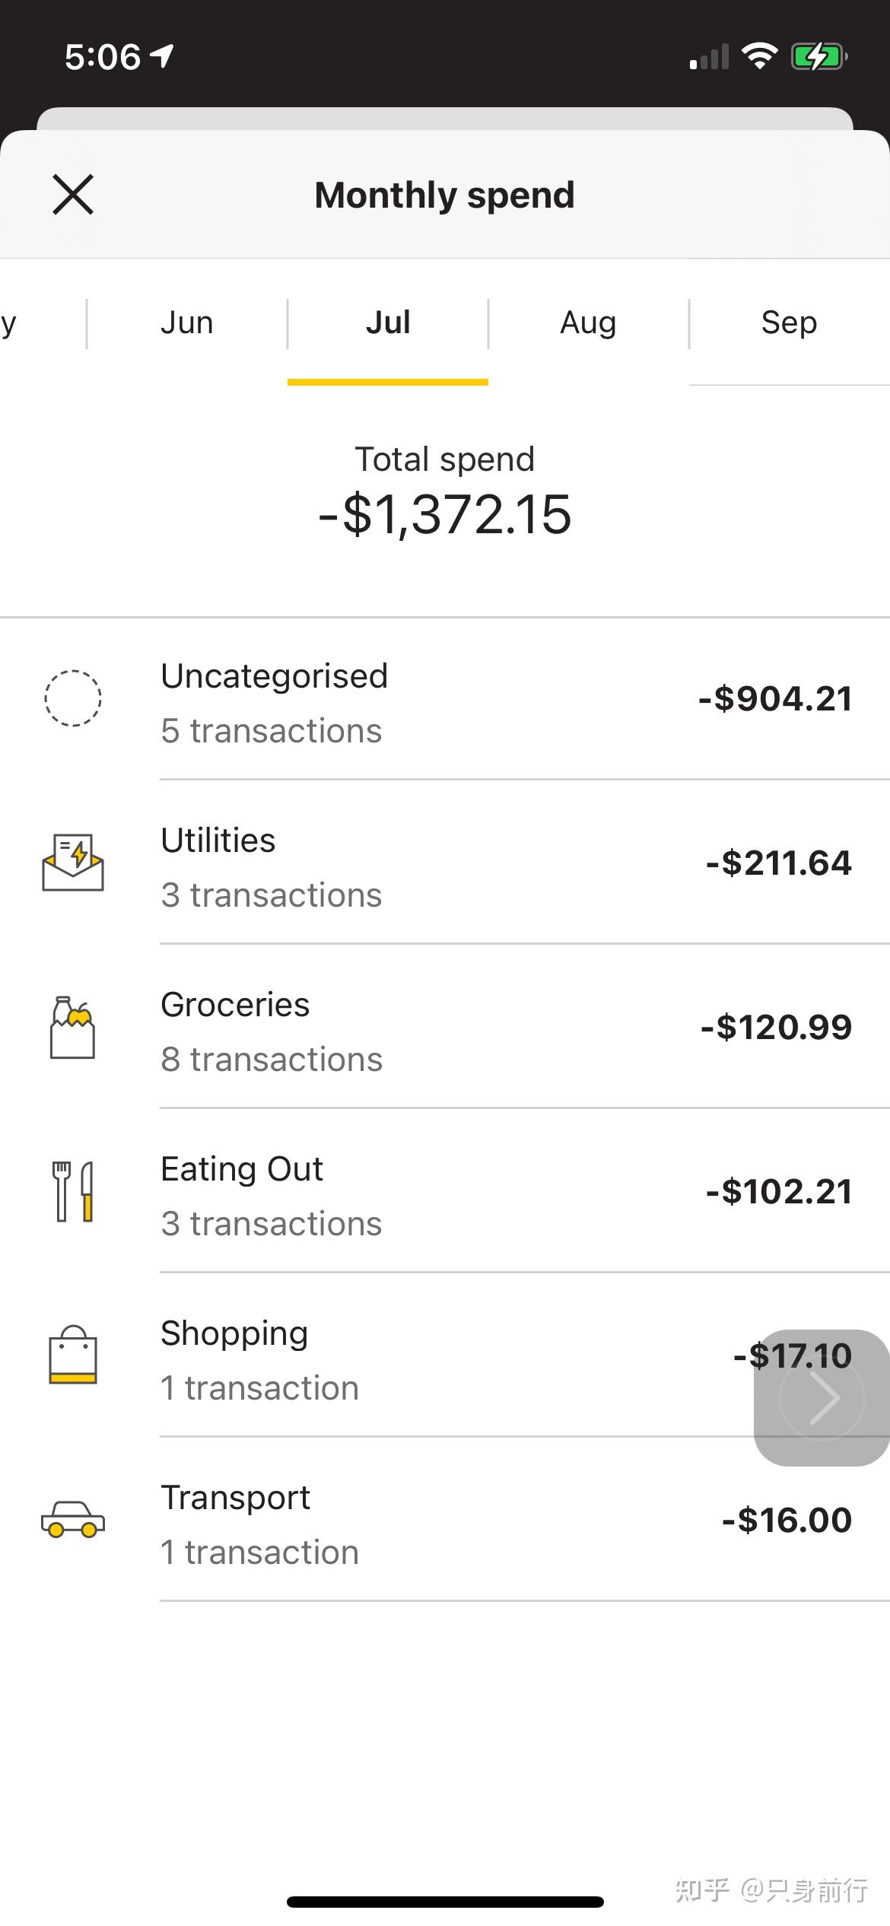Switch to the Sep tab
890x1926 pixels.
pyautogui.click(x=789, y=323)
